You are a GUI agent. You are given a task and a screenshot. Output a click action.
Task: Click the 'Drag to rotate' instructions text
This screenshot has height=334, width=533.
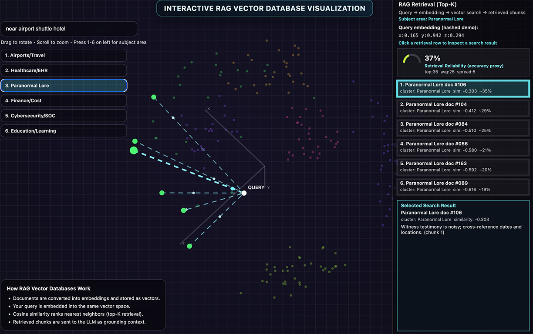pyautogui.click(x=74, y=43)
